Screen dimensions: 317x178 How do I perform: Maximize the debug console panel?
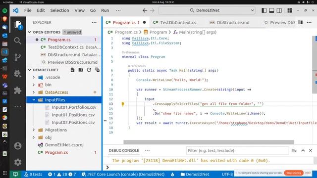click(x=303, y=150)
